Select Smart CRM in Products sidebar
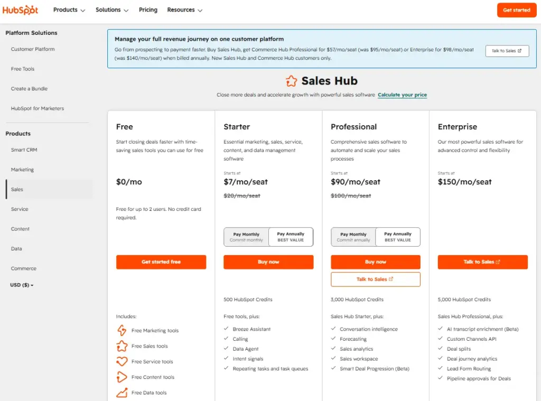 pyautogui.click(x=24, y=150)
